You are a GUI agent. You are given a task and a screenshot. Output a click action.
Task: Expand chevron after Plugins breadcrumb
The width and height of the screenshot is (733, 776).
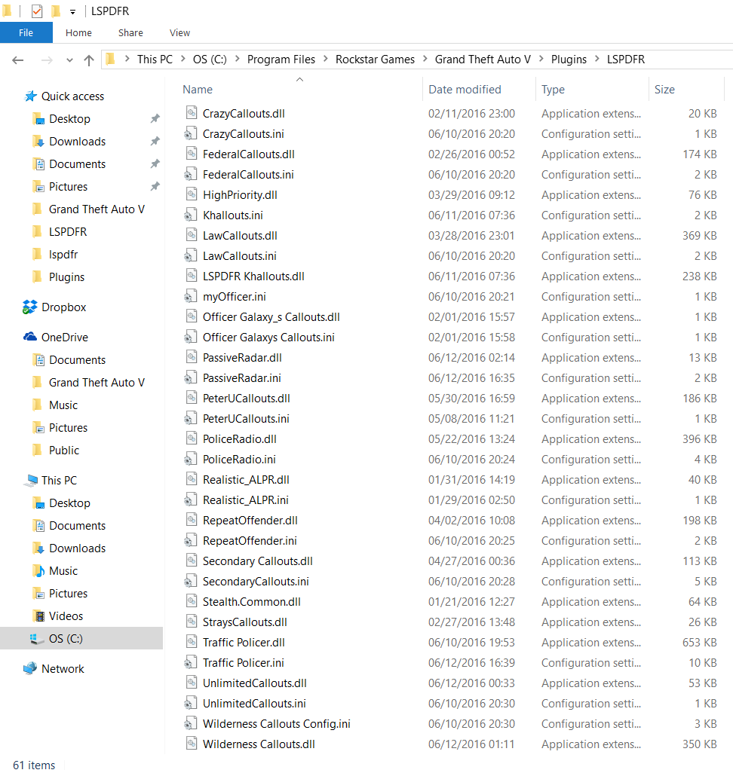(597, 59)
